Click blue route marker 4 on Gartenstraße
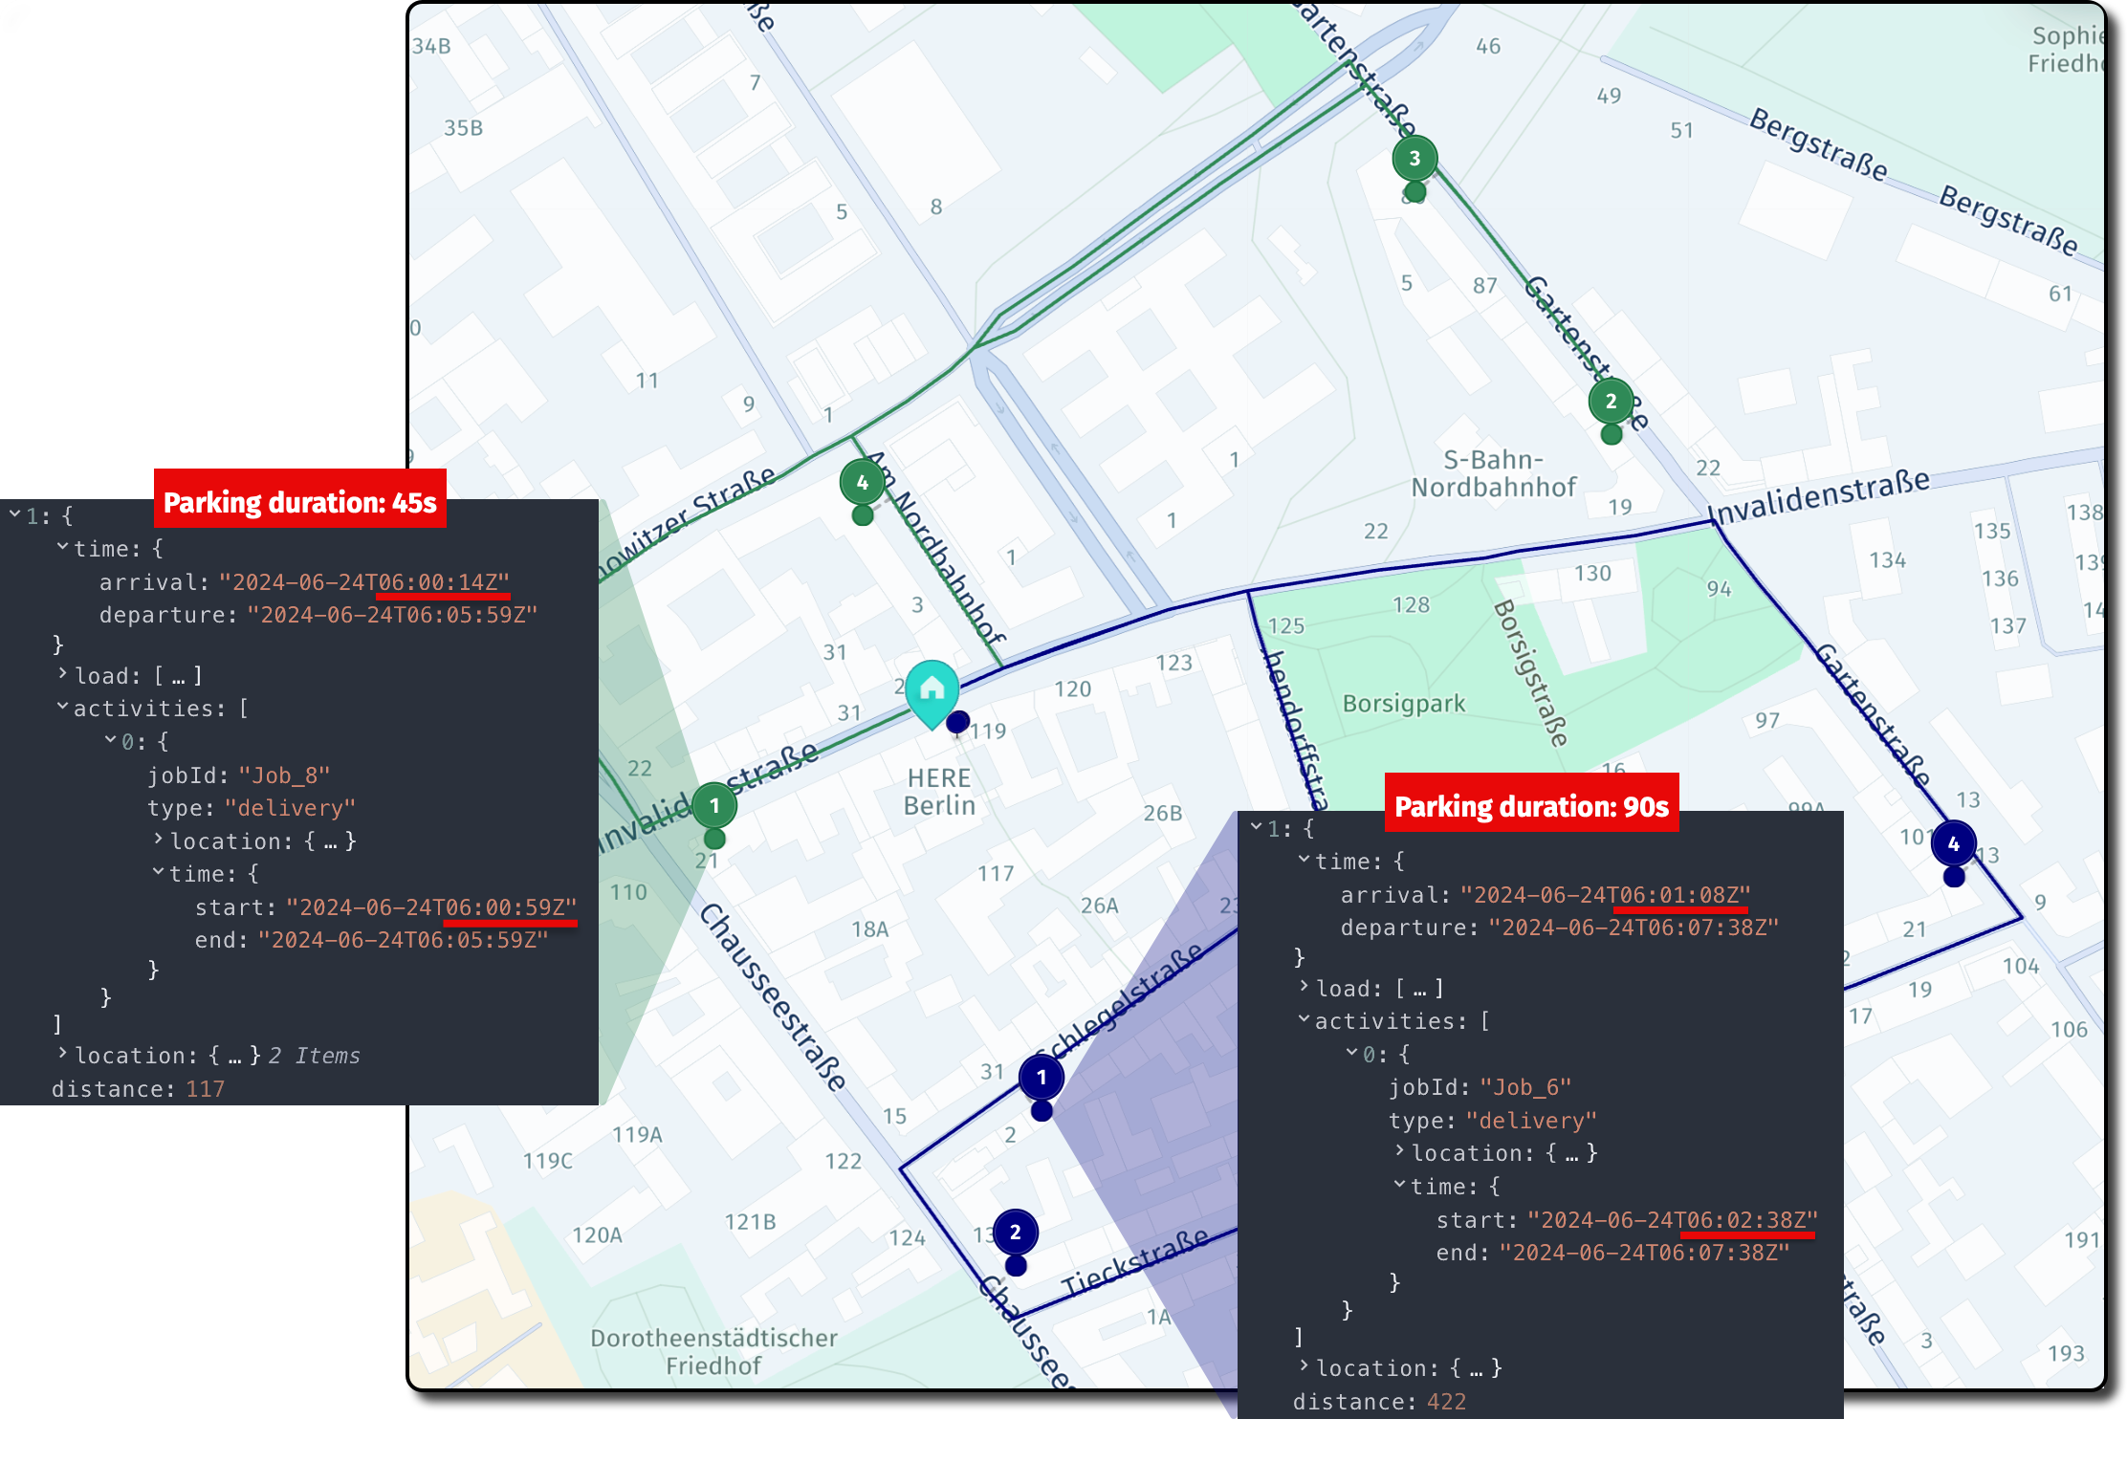Screen dimensions: 2127x1463 point(1954,844)
